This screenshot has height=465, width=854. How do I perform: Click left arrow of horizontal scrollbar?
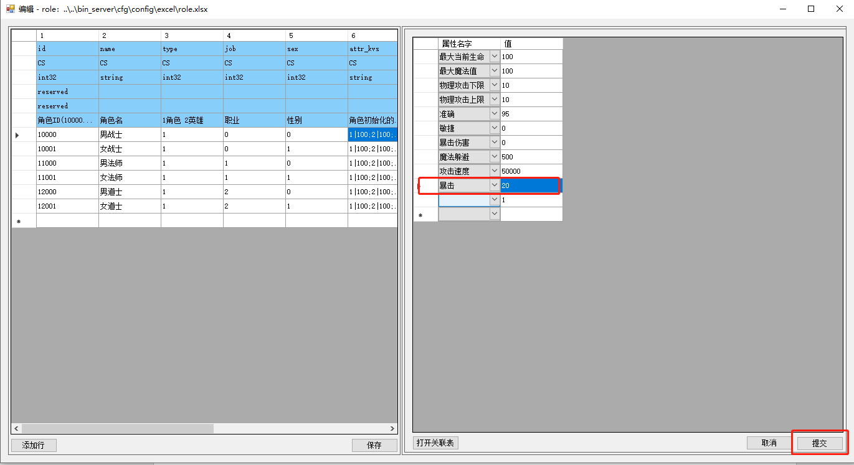pos(16,429)
